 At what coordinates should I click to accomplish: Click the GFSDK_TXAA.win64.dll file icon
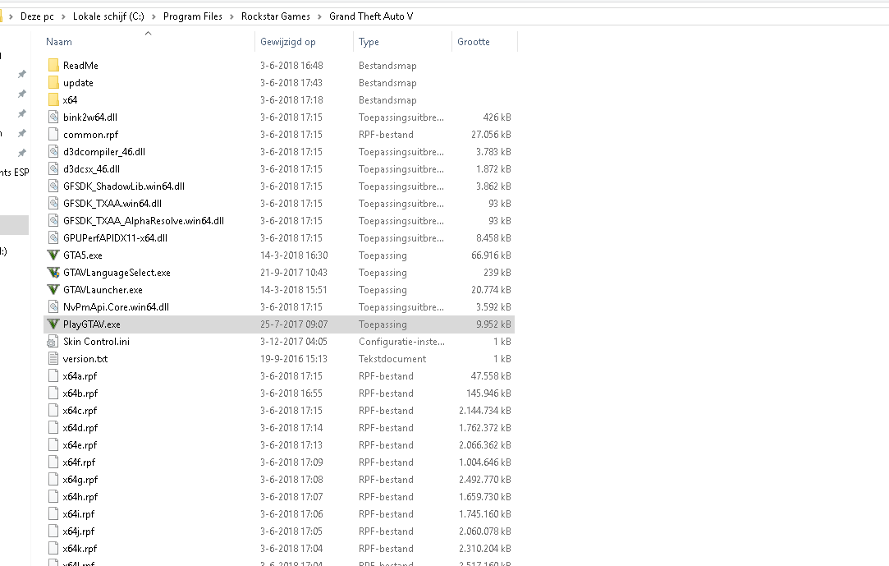(53, 204)
